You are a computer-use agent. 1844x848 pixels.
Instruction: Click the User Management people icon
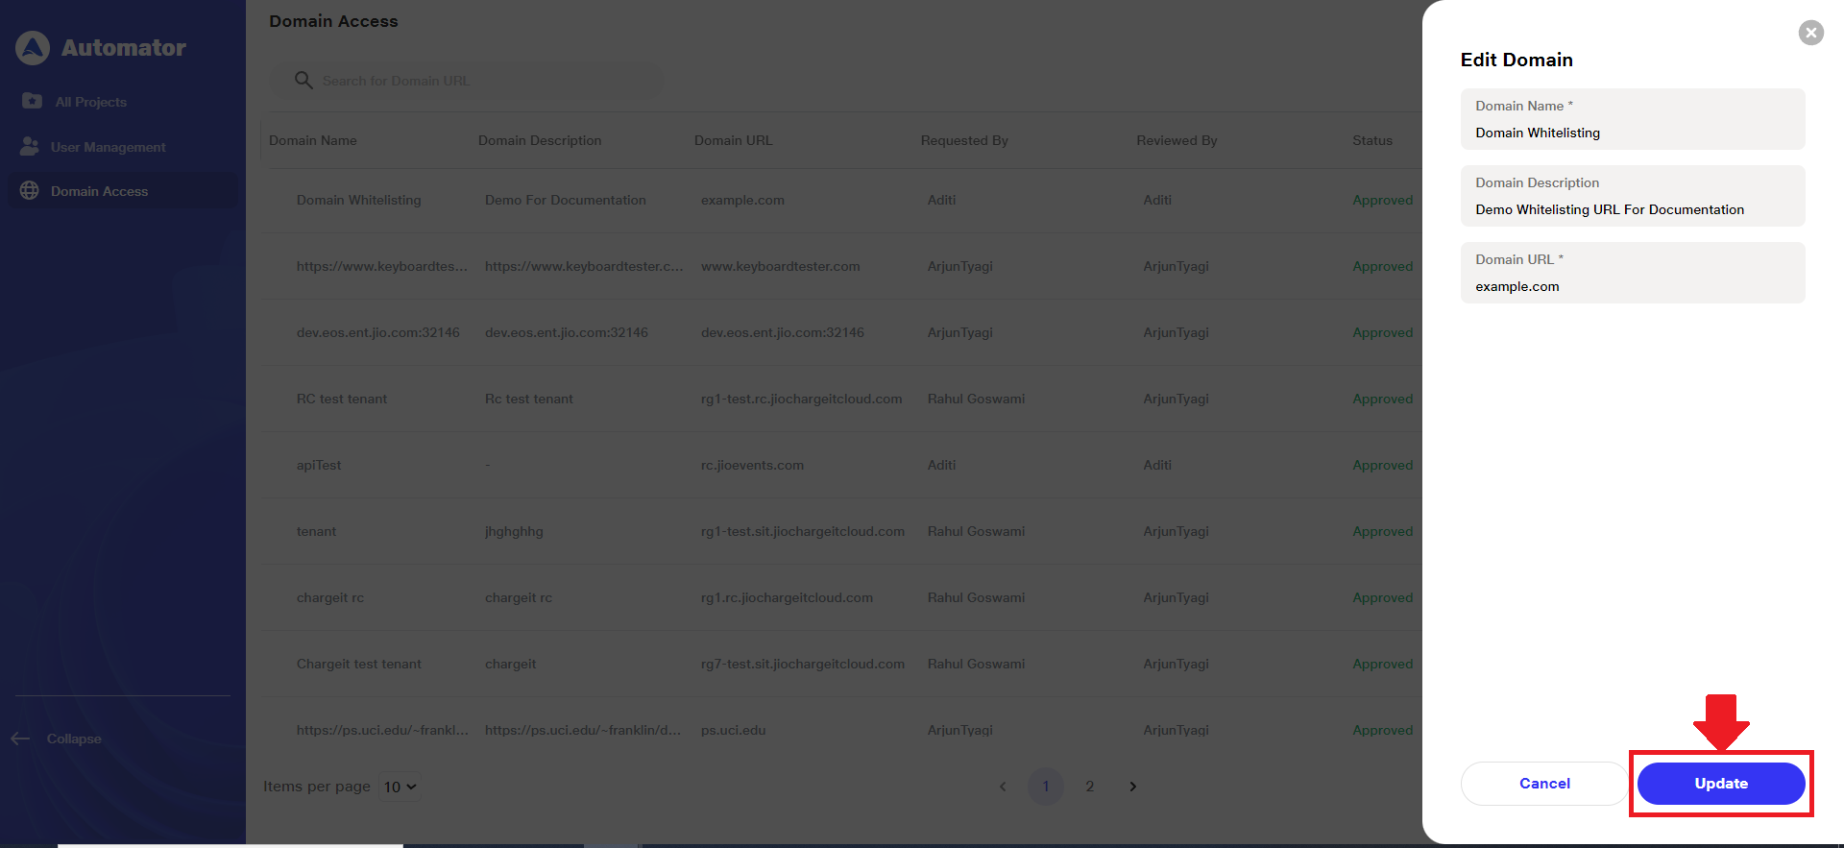(x=30, y=146)
